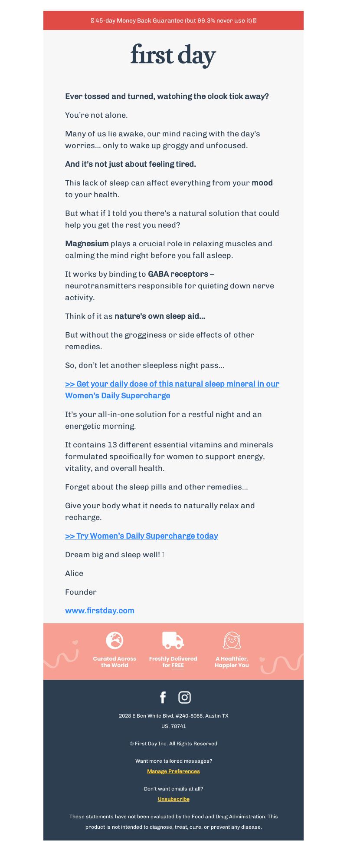
Task: Follow the Try Women's Daily Supercharge today link
Action: [141, 536]
